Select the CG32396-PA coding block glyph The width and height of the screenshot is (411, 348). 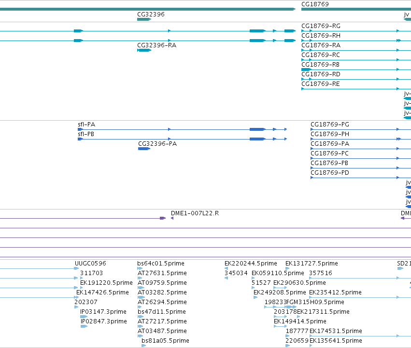pos(144,149)
